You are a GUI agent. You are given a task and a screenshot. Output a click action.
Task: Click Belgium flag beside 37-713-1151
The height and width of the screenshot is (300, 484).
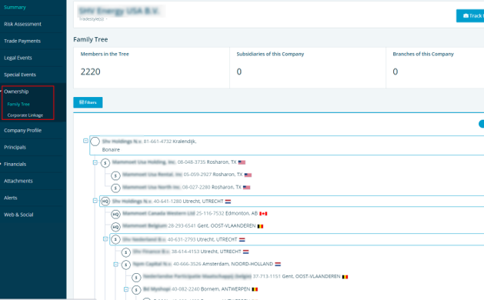point(345,277)
